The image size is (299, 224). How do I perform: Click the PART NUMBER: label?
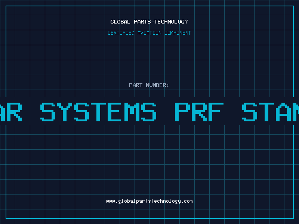click(x=149, y=85)
